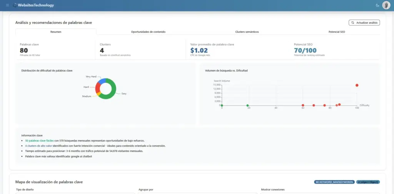Click 'Análisis y recomendaciones de palabras clave' heading
The image size is (394, 194).
[54, 23]
